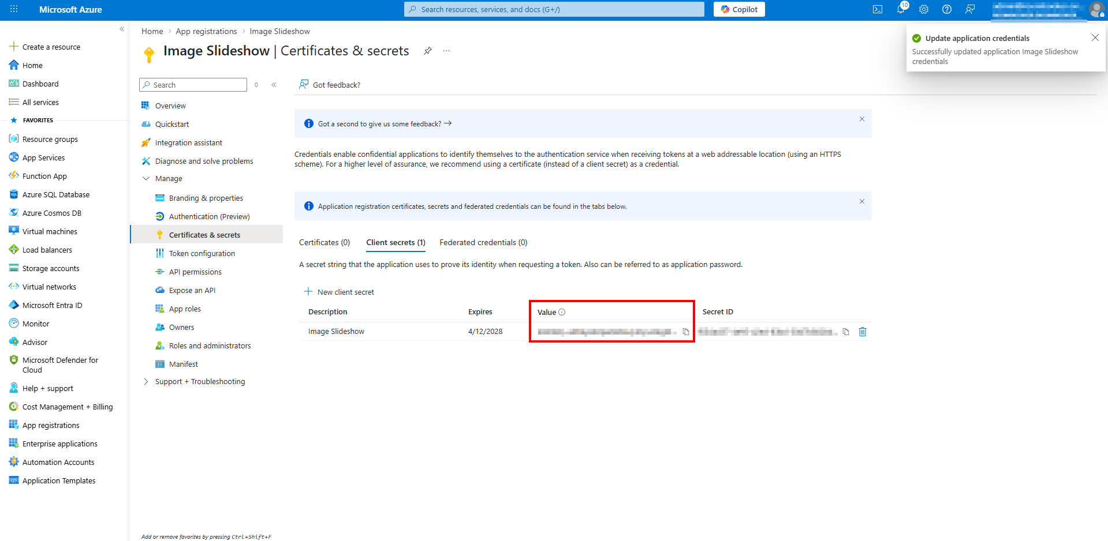This screenshot has width=1108, height=541.
Task: Open API permissions in the menu
Action: coord(195,272)
